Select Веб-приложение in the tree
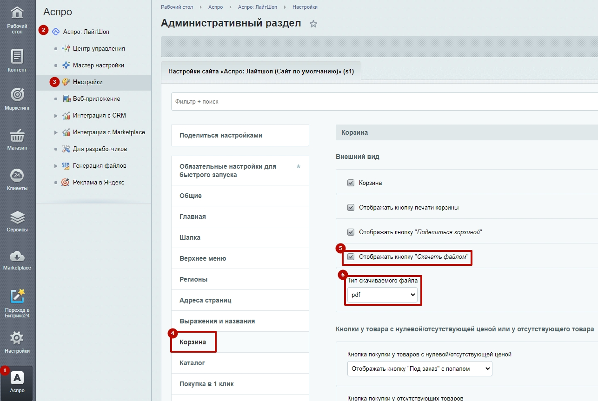 pos(97,99)
